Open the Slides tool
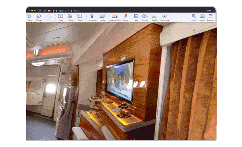 tap(29, 16)
